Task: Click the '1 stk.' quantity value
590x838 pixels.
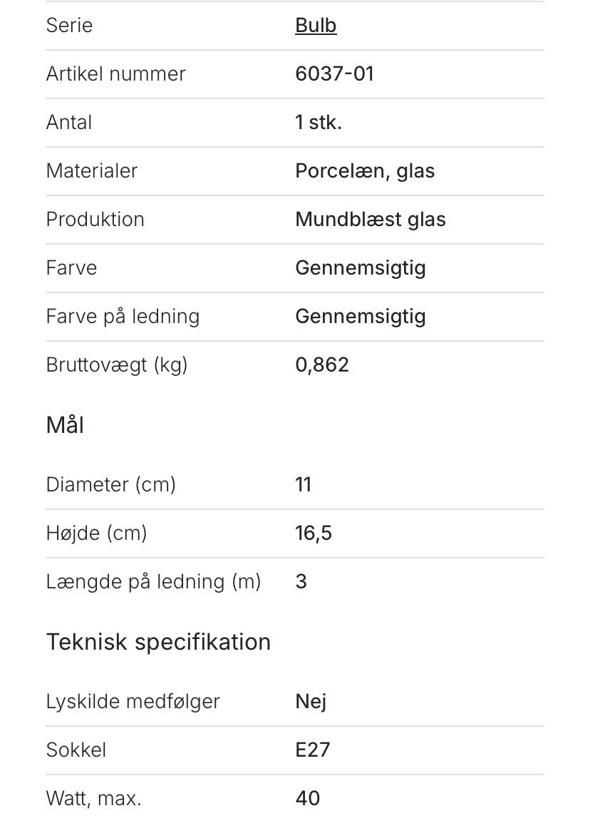Action: click(x=319, y=123)
